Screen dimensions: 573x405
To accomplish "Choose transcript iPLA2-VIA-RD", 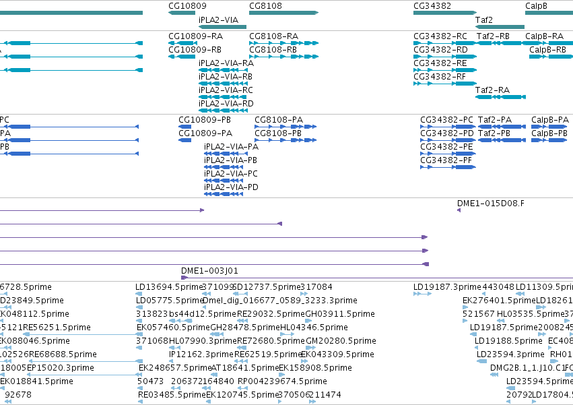I will tap(226, 104).
